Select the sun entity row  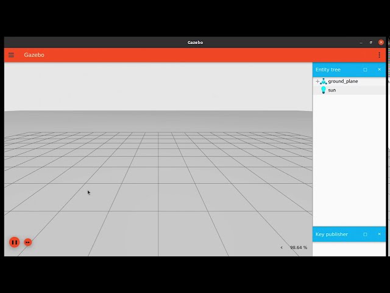[x=349, y=90]
